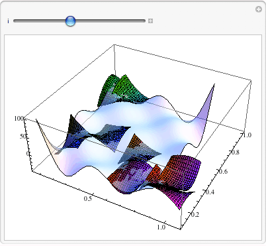
Task: Click the axis tick label 0.5
Action: (x=87, y=198)
